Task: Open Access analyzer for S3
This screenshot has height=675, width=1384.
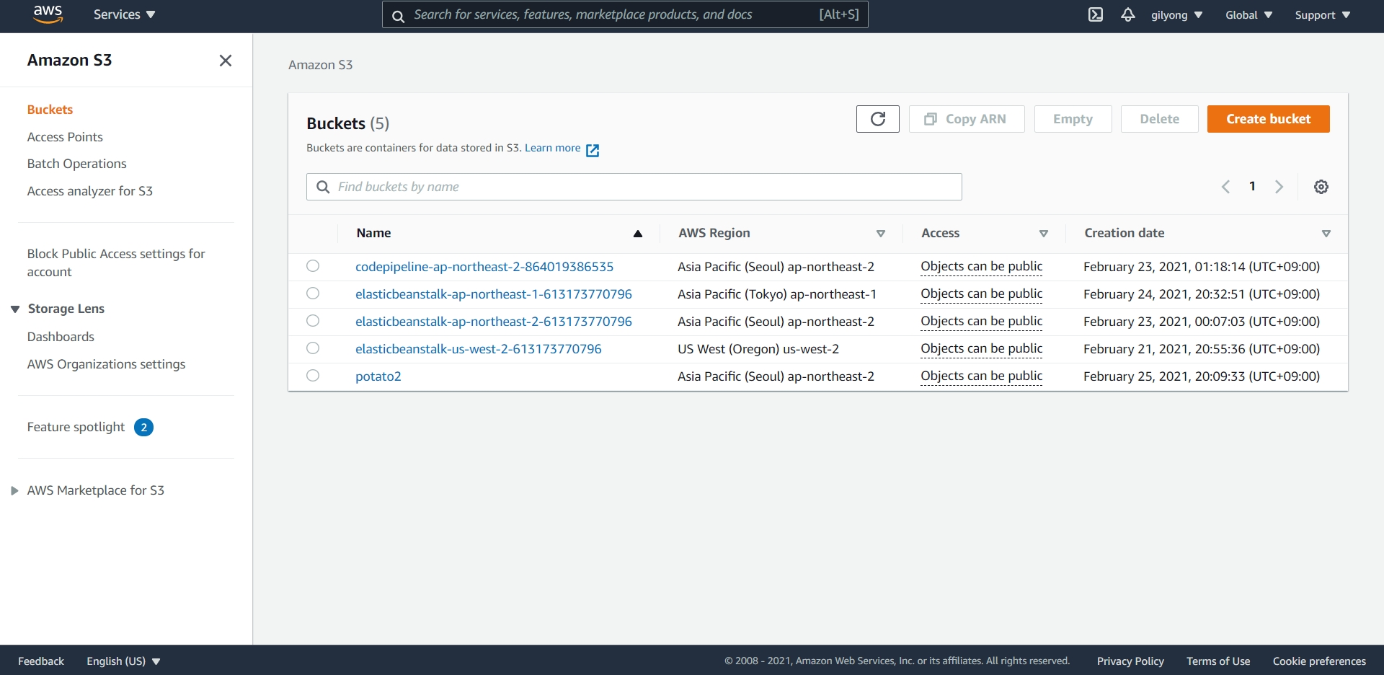Action: [x=89, y=191]
